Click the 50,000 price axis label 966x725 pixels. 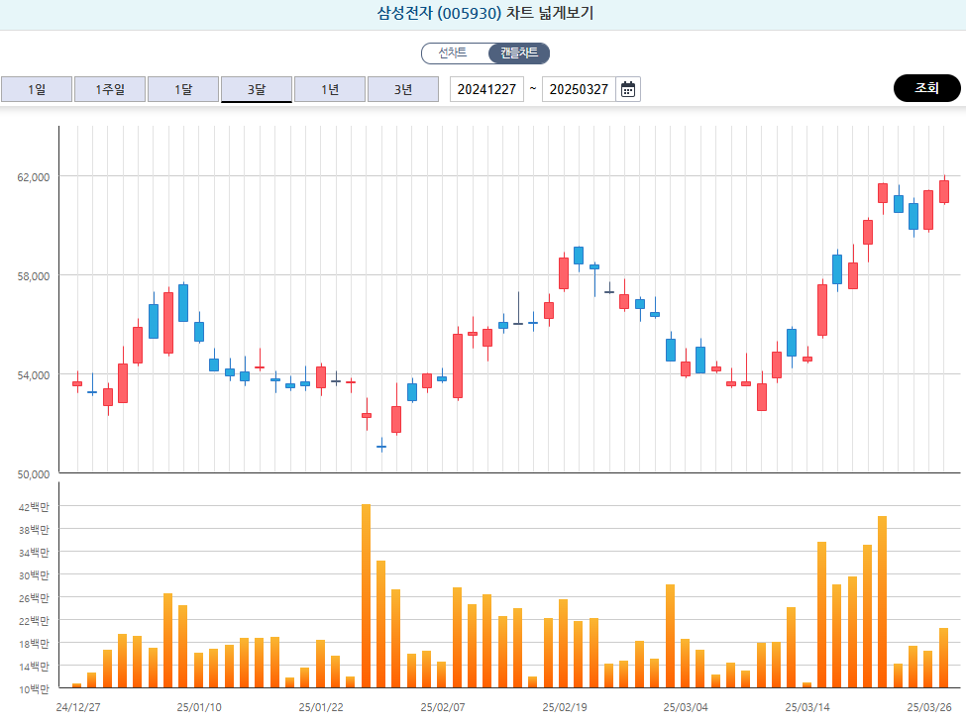click(34, 474)
